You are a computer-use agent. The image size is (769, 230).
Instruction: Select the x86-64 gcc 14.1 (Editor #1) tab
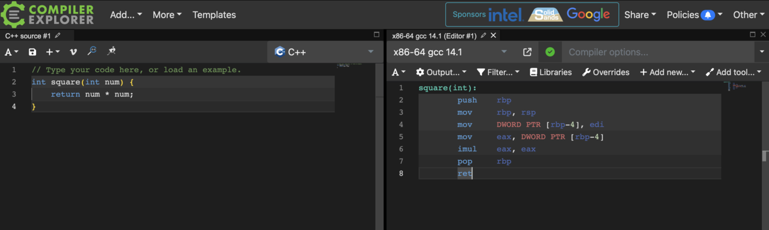pyautogui.click(x=434, y=35)
